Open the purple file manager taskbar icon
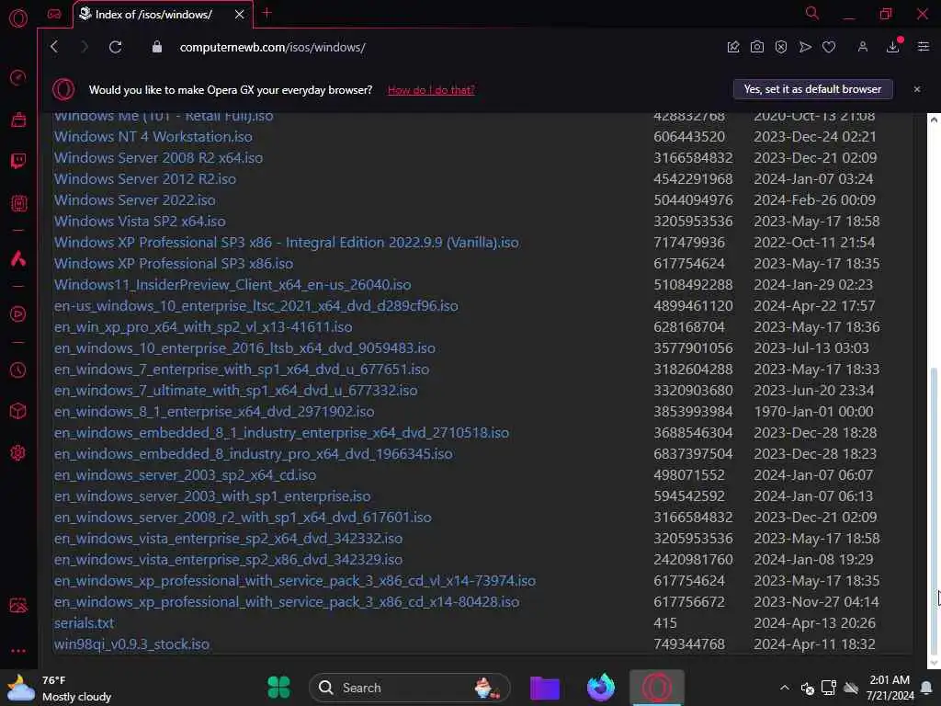The image size is (941, 706). click(545, 688)
